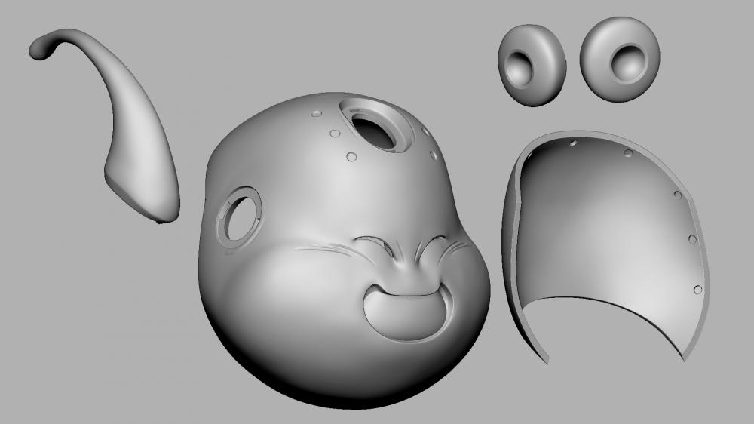Click the large oval hole on top of head
This screenshot has width=754, height=424.
[373, 130]
